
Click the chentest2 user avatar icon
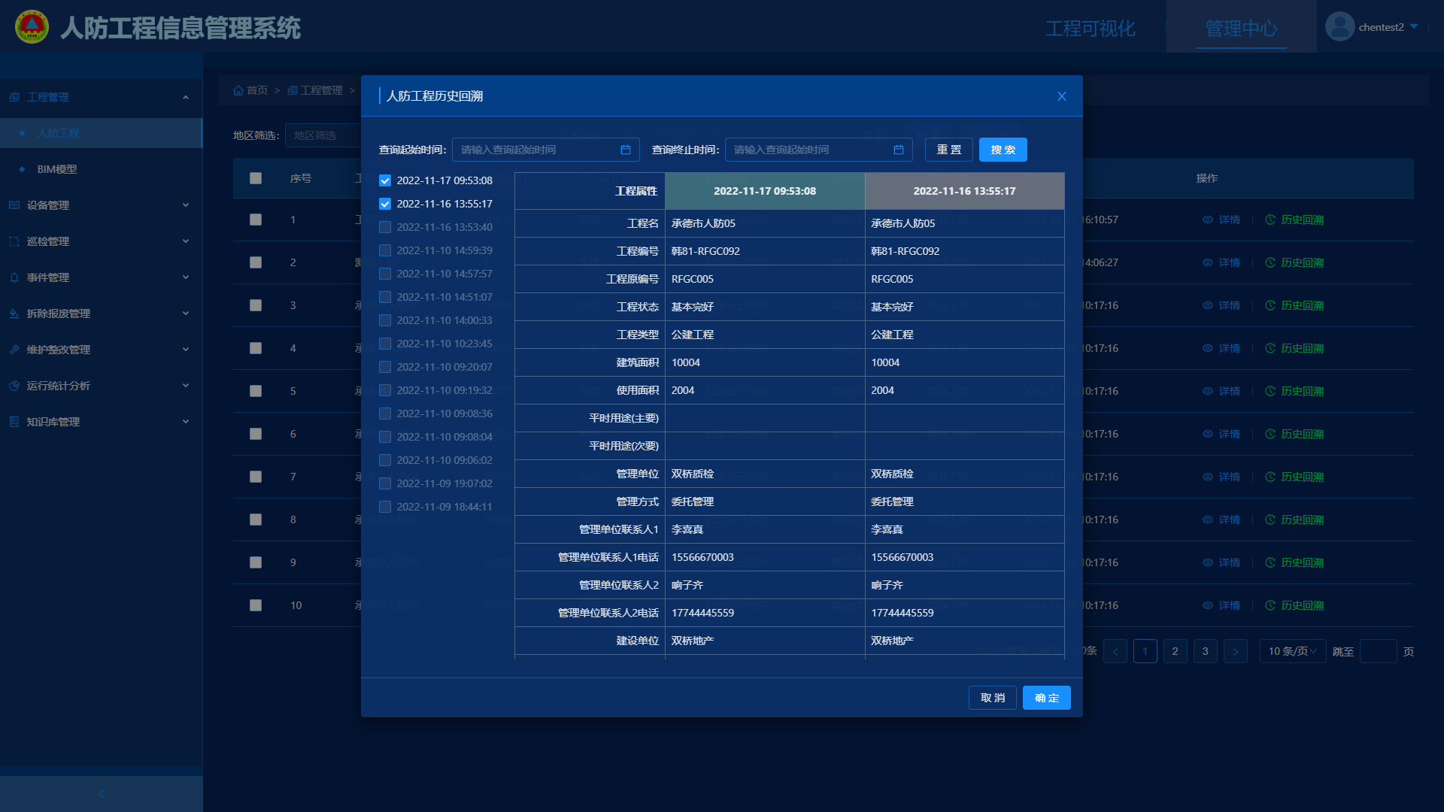point(1339,27)
